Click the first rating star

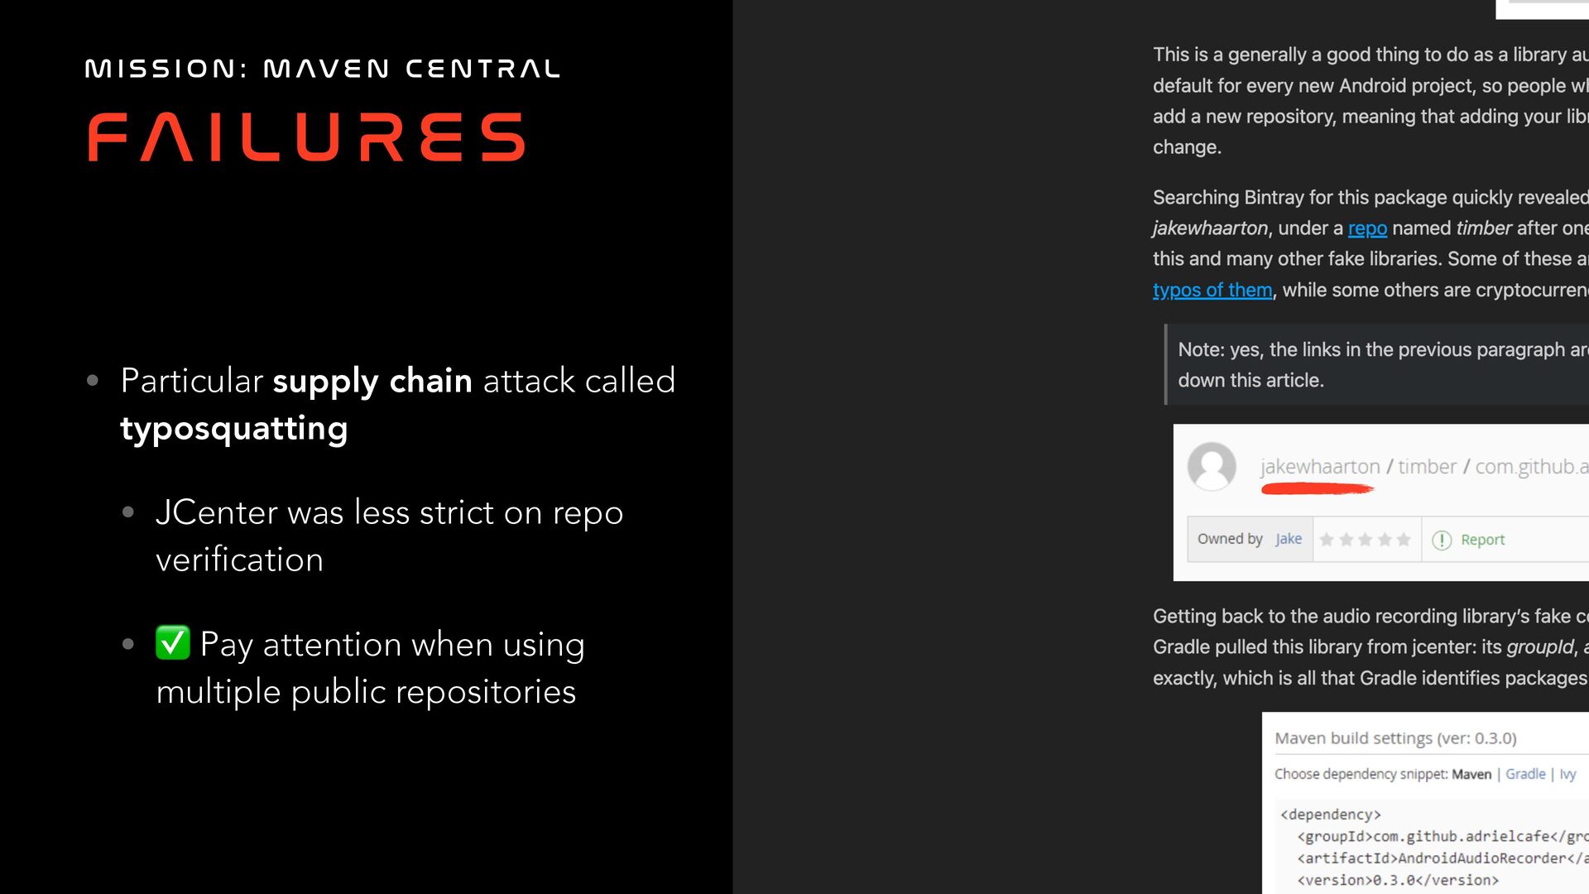coord(1327,540)
